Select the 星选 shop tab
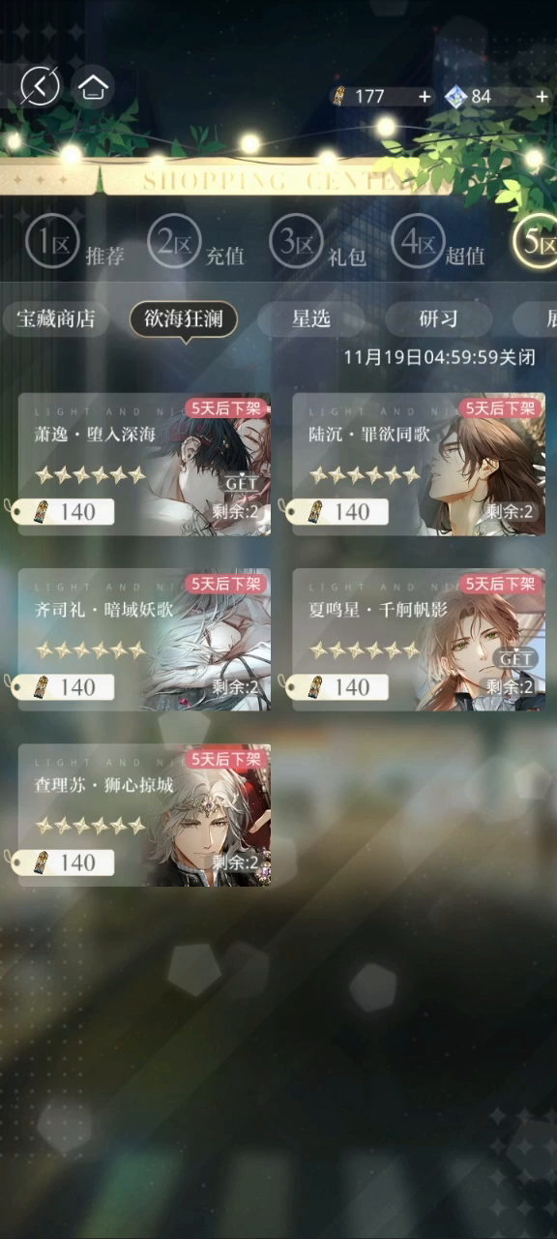This screenshot has width=557, height=1239. click(311, 318)
